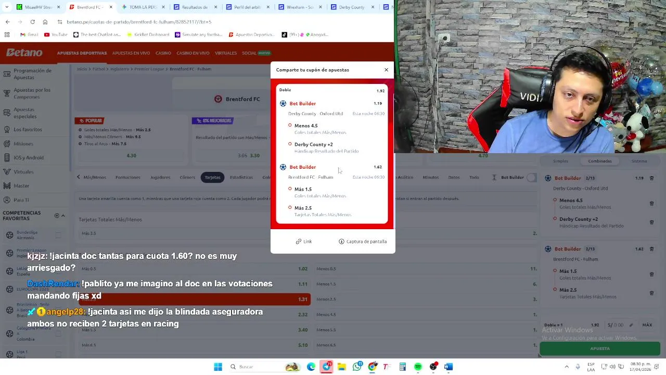Open the Chrome apps grid
This screenshot has height=375, width=666.
[7, 35]
